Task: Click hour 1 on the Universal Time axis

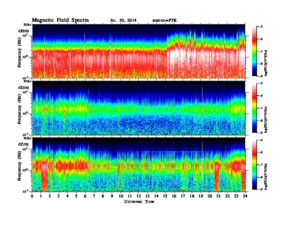Action: tap(41, 196)
